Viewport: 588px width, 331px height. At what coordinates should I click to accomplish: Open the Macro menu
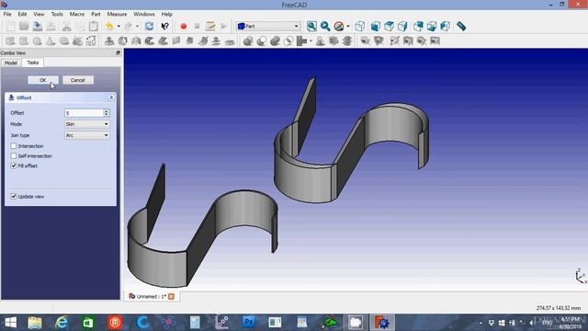[x=77, y=14]
